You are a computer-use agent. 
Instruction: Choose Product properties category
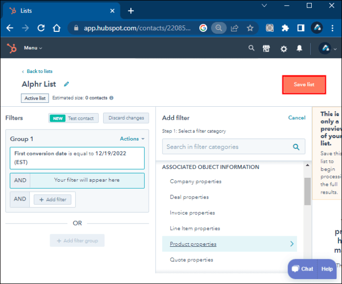point(229,244)
